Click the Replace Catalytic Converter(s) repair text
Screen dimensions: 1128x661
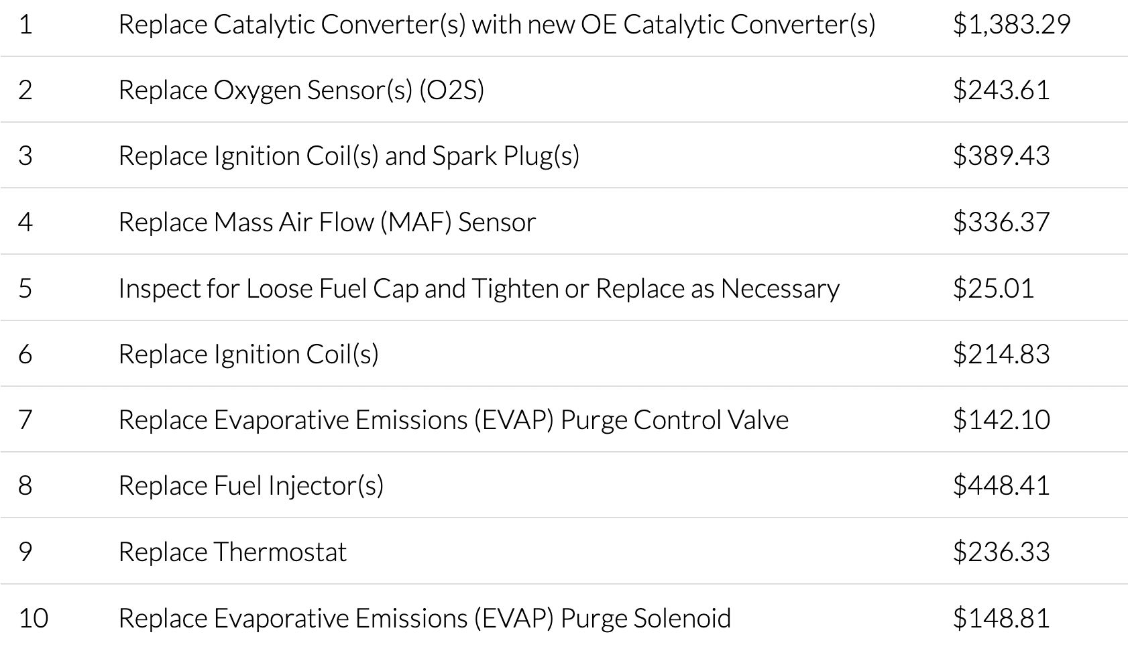click(x=496, y=25)
